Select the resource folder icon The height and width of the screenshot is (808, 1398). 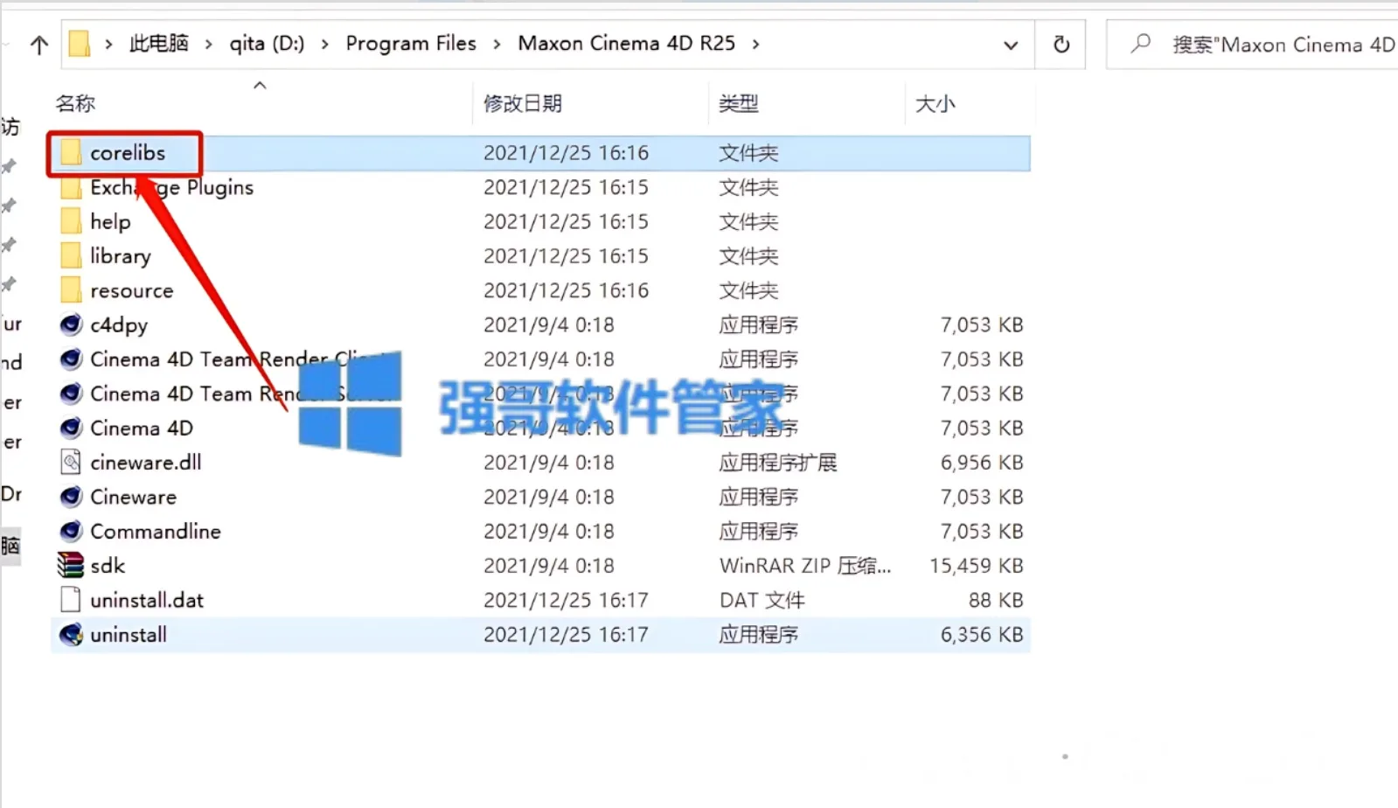coord(72,290)
